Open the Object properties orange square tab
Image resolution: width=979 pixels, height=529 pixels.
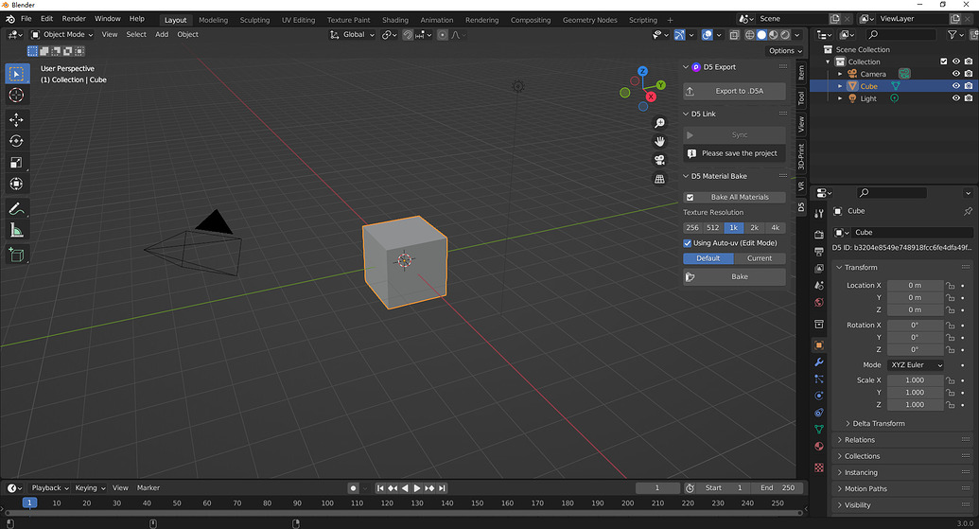point(818,344)
